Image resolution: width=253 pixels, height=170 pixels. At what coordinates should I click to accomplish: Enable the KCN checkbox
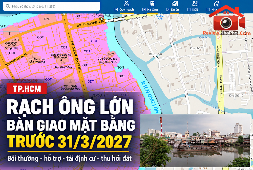click(x=189, y=10)
